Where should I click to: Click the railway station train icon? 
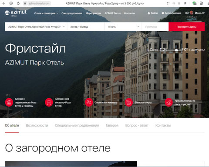49,102
